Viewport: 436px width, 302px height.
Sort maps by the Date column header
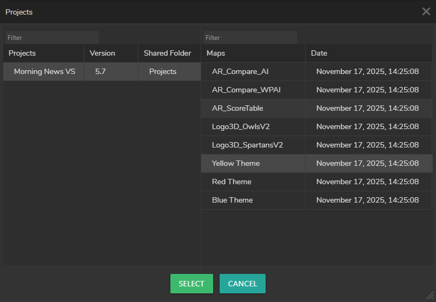pos(319,53)
